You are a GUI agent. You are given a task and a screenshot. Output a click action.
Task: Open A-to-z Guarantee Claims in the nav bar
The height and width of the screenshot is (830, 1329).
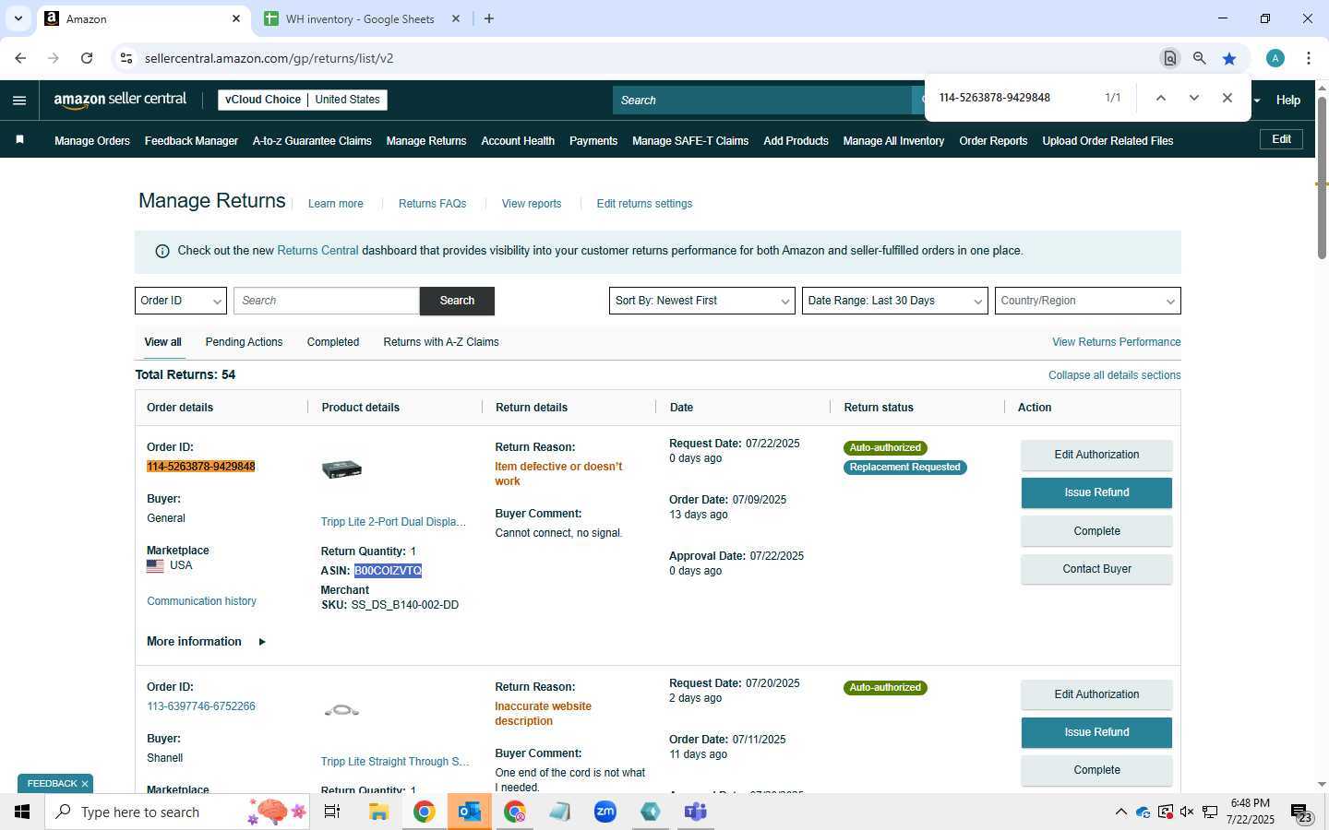pos(312,141)
